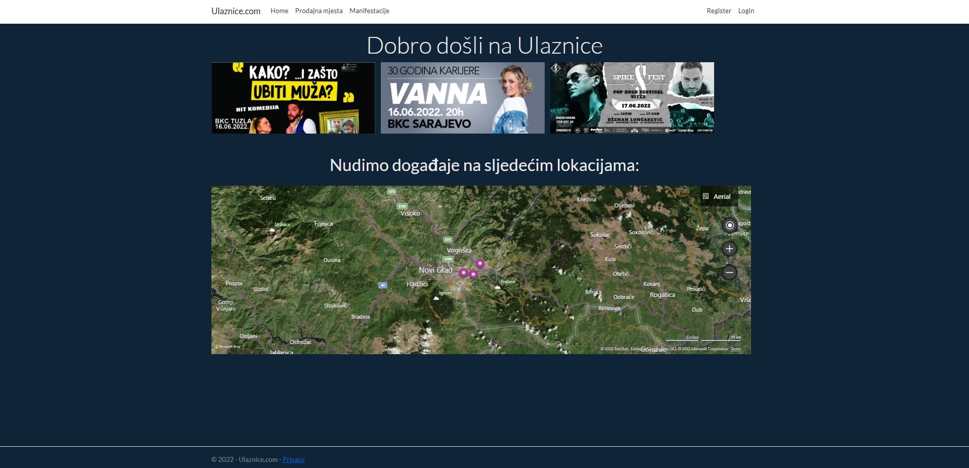
Task: Open the Spike Fest banner
Action: pyautogui.click(x=632, y=98)
